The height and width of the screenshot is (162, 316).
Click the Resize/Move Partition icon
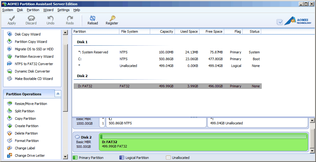(10, 103)
